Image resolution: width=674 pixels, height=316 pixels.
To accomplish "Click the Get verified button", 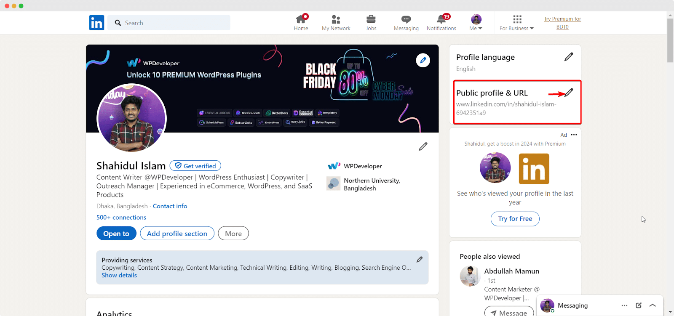I will click(x=195, y=166).
